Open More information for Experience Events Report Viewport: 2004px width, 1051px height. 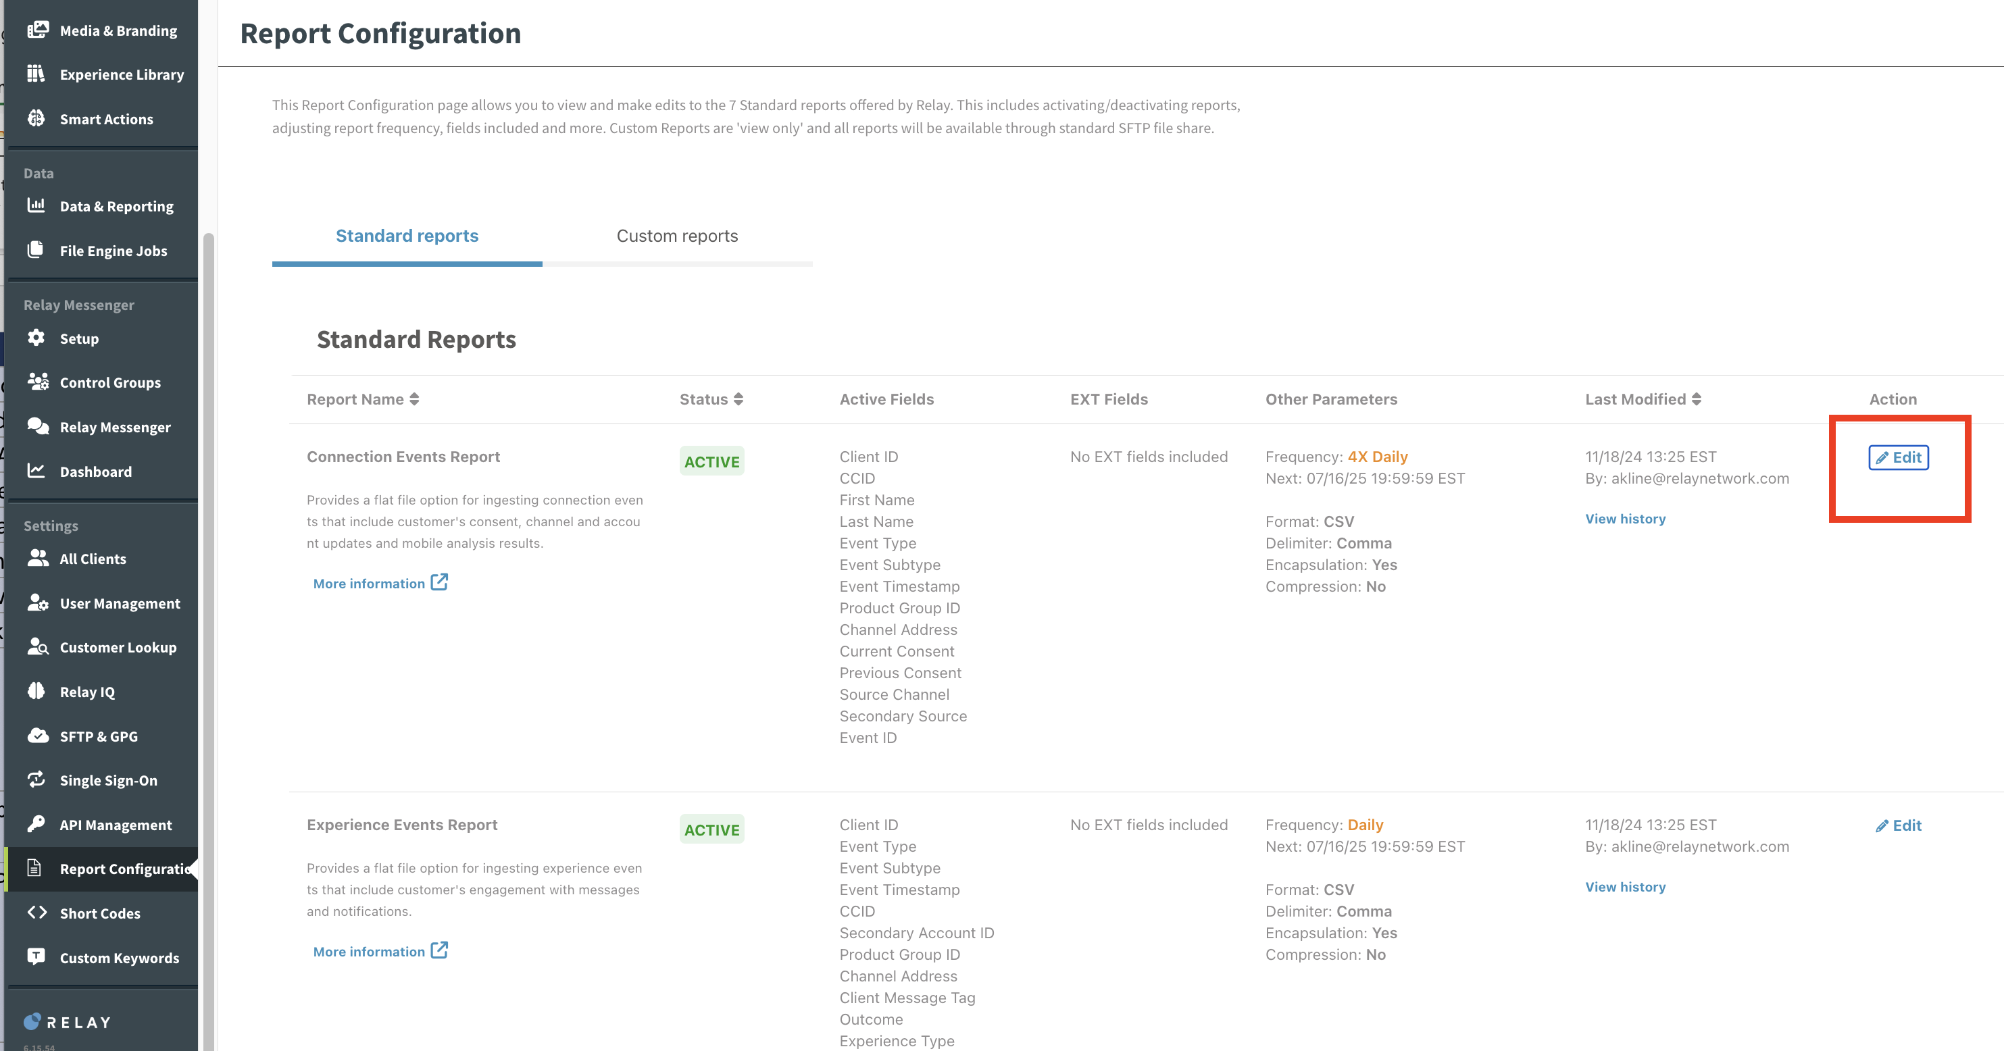(x=380, y=952)
